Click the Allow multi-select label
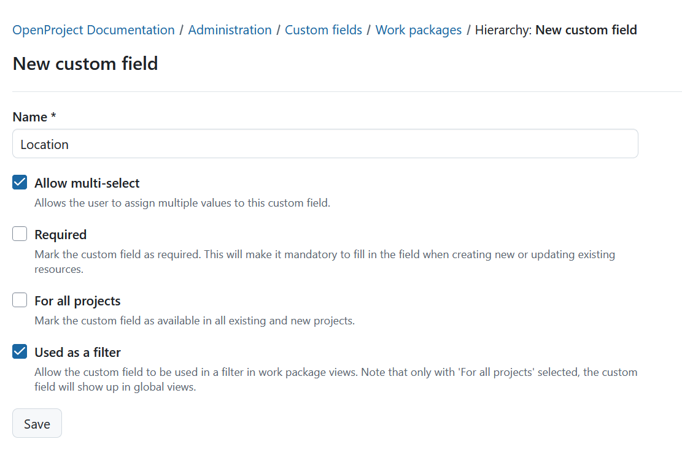 87,183
